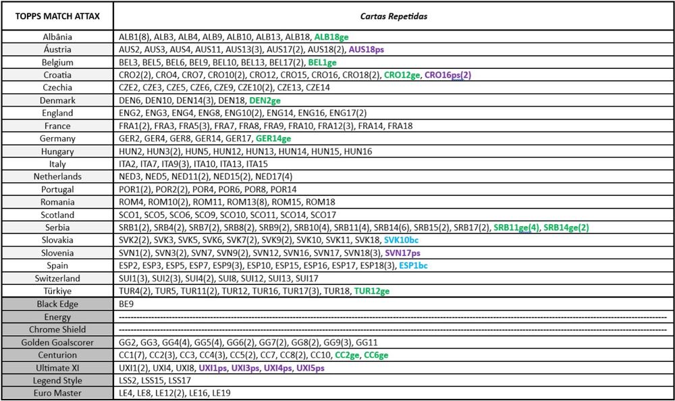Click the Scotland row label
This screenshot has width=675, height=401.
click(x=57, y=215)
